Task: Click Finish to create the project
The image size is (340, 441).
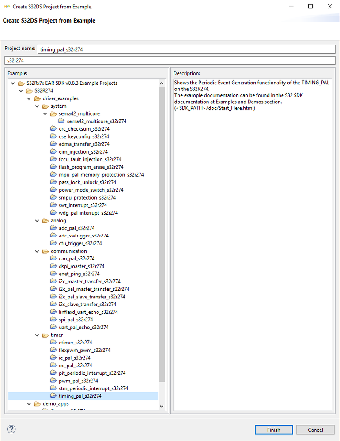Action: pyautogui.click(x=274, y=430)
